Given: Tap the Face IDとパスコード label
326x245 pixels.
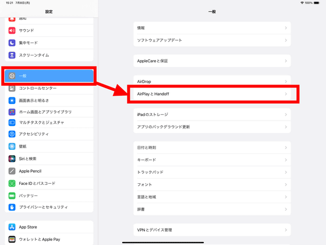Looking at the screenshot, I should coord(37,183).
